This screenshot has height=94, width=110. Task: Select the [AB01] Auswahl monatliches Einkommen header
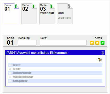tap(55, 53)
